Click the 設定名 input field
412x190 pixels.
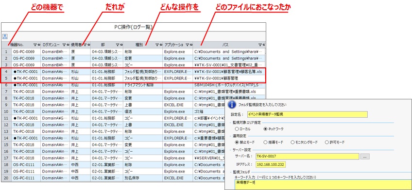[307, 114]
